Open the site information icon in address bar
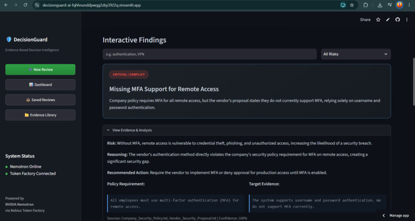 coord(37,5)
